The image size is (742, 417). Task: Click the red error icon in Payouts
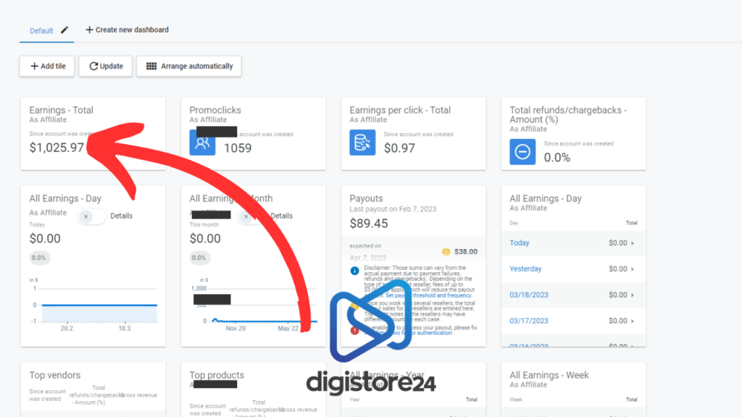pos(354,330)
